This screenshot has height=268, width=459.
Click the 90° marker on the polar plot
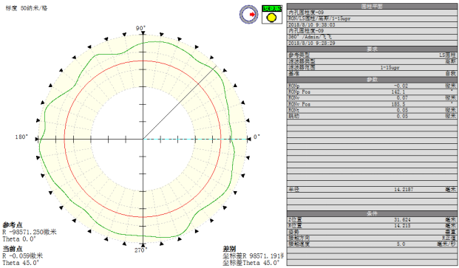tap(140, 28)
